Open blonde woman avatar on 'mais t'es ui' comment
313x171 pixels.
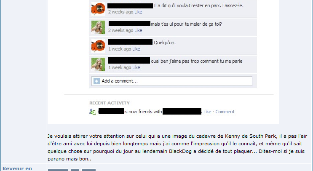coord(98,27)
